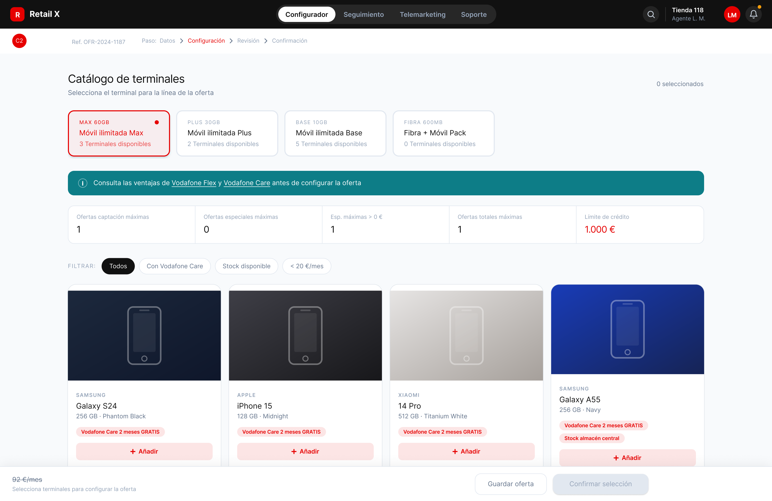Click the Tienda 118 store label
Image resolution: width=772 pixels, height=501 pixels.
click(687, 10)
